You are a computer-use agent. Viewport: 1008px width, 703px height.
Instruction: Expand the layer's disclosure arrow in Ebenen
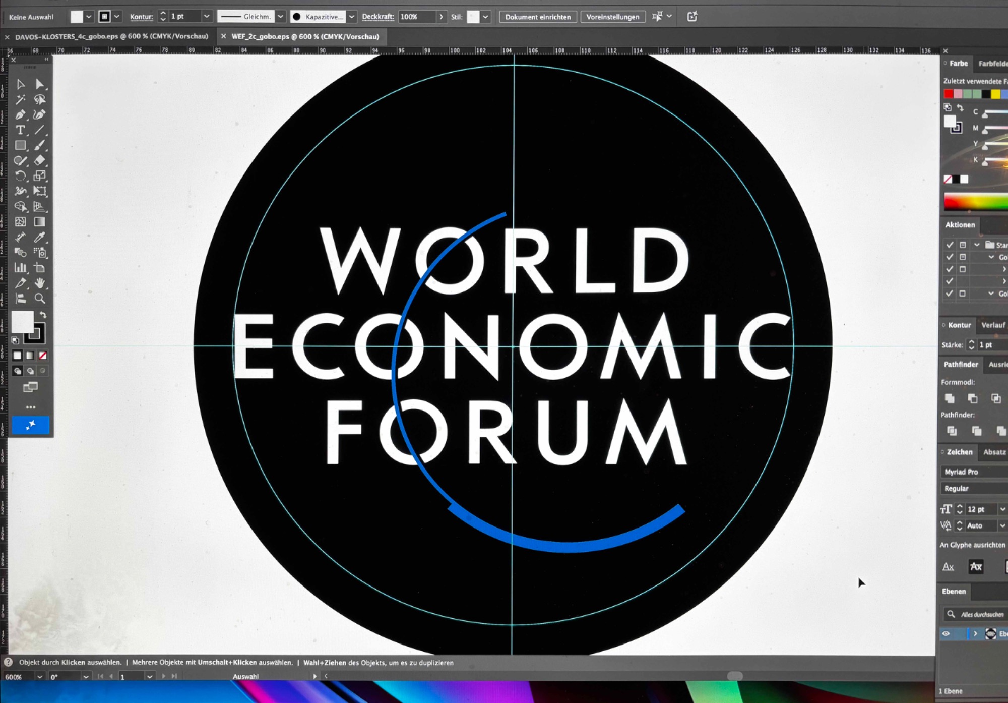click(x=975, y=634)
